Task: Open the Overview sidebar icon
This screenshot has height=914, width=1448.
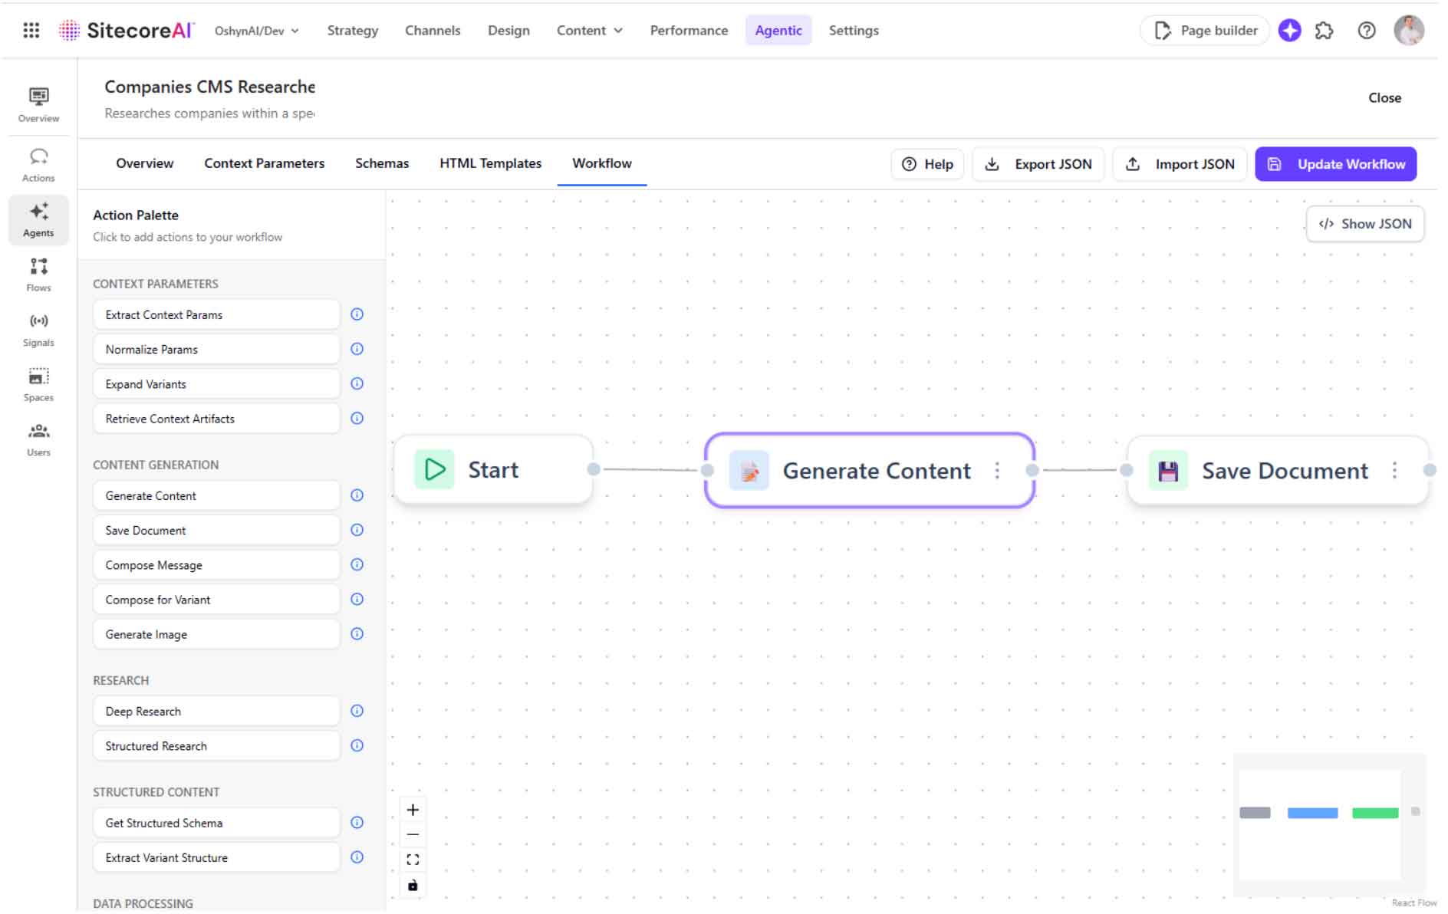Action: tap(38, 105)
